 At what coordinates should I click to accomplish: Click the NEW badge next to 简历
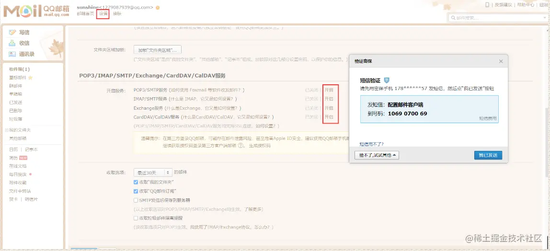(x=23, y=158)
